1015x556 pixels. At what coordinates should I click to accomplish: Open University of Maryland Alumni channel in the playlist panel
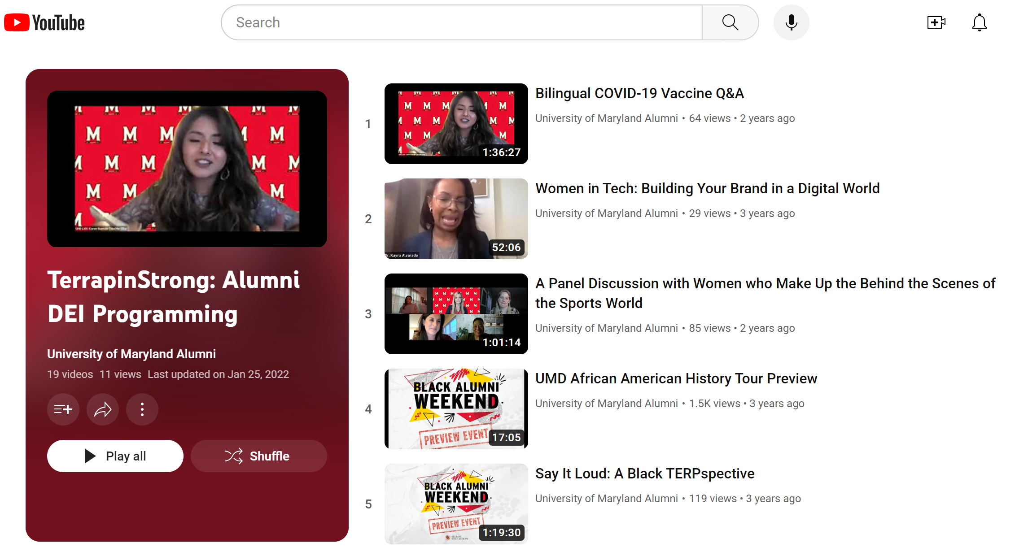click(131, 354)
